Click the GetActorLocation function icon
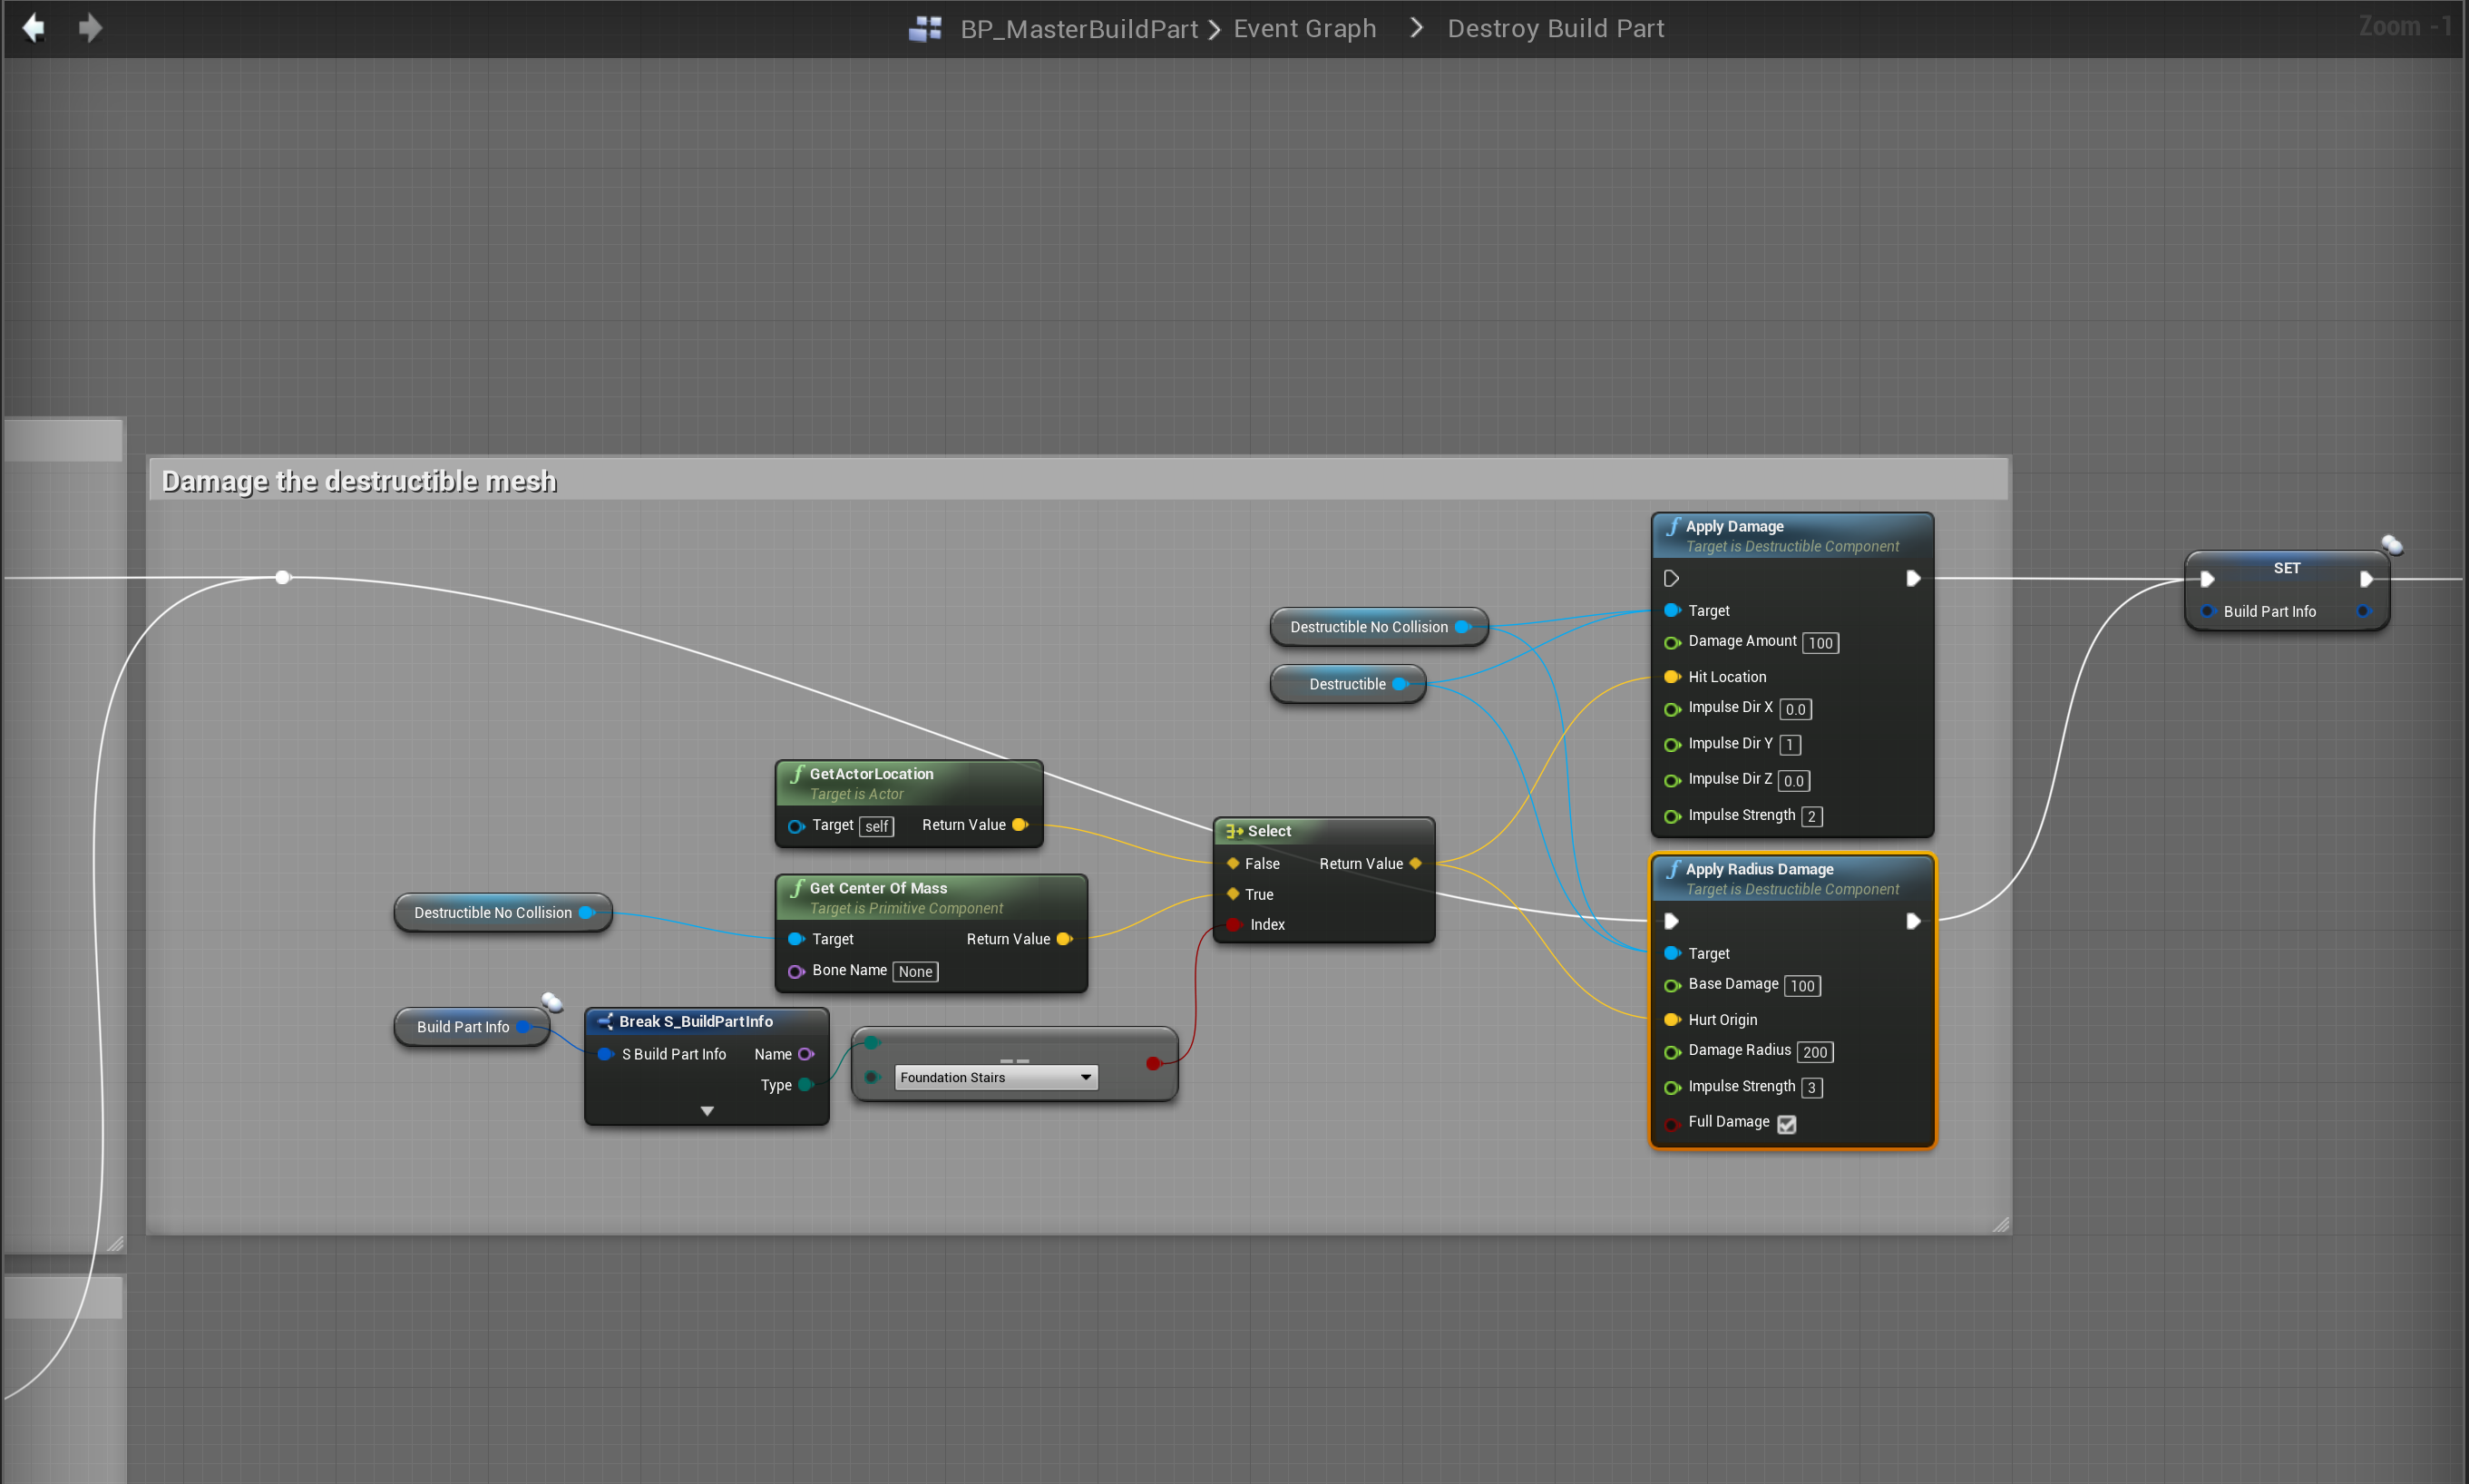2469x1484 pixels. click(x=797, y=774)
